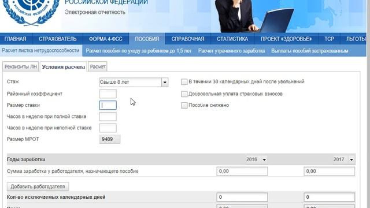The height and width of the screenshot is (208, 370).
Task: Open Расчет пособия по уходу за ребенком
Action: 139,51
